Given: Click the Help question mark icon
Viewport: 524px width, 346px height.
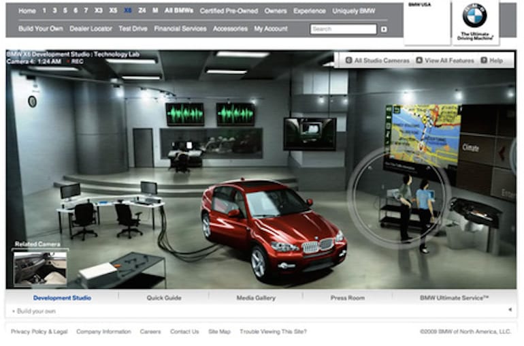Looking at the screenshot, I should (x=484, y=60).
